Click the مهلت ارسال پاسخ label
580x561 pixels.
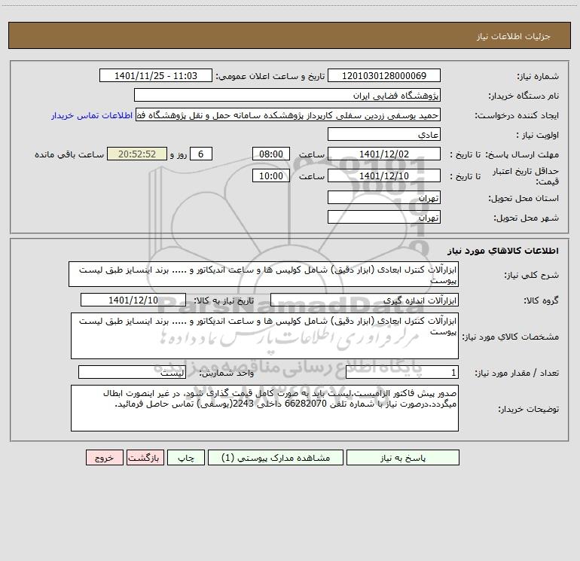(522, 154)
